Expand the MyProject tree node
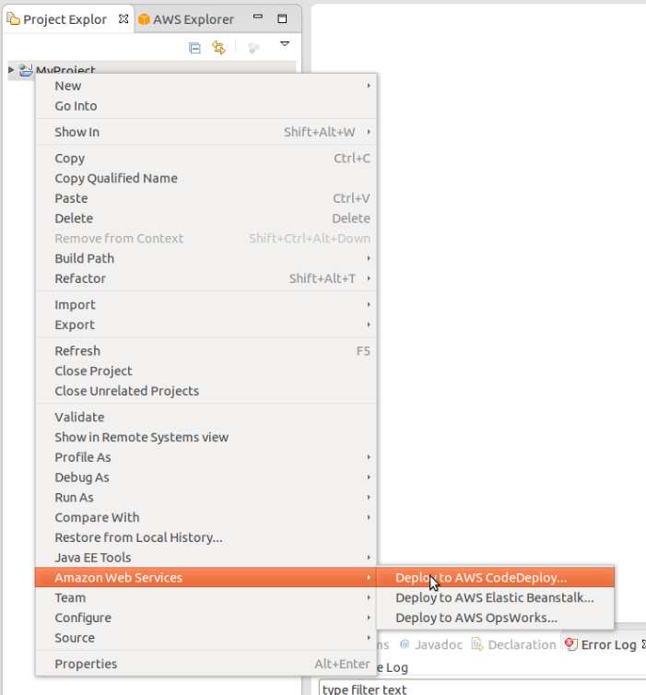The image size is (646, 695). [x=11, y=69]
